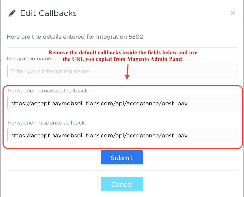Image resolution: width=244 pixels, height=197 pixels.
Task: Click the pencil edit icon beside Edit Callbacks
Action: coord(12,13)
